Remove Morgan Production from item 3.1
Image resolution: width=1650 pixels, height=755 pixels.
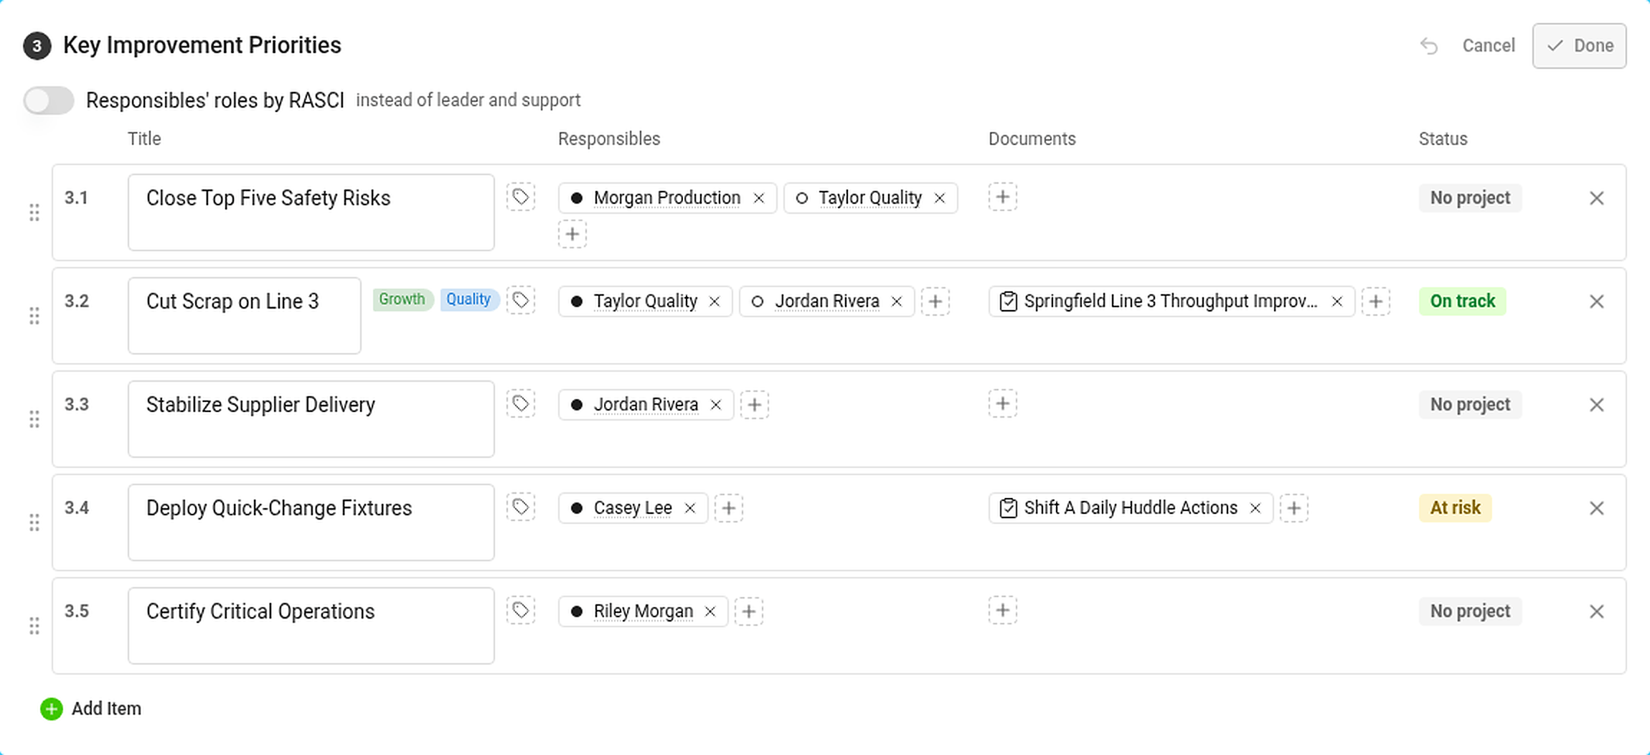(x=759, y=198)
